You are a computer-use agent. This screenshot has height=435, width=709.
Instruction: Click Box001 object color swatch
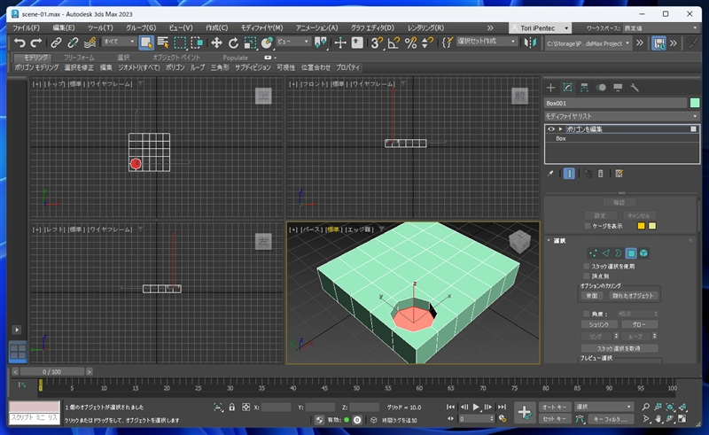(x=695, y=103)
